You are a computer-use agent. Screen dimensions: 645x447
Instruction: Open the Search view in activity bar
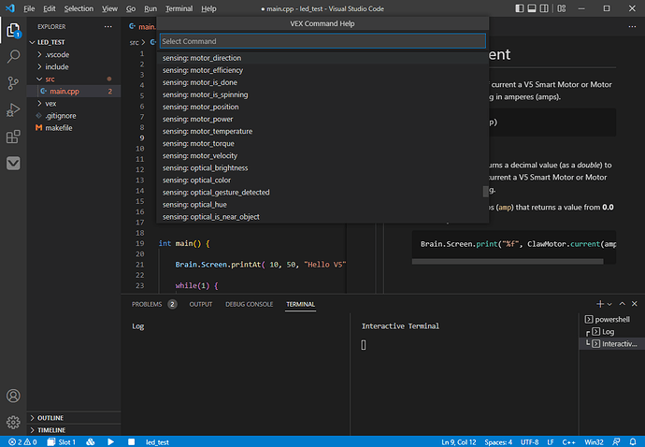[x=14, y=57]
